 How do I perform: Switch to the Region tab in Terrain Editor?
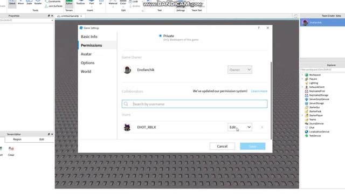point(17,140)
